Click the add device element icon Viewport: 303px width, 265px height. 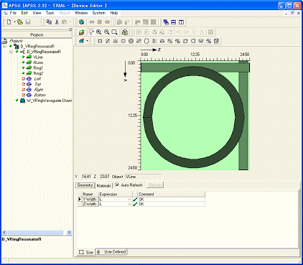(x=82, y=41)
